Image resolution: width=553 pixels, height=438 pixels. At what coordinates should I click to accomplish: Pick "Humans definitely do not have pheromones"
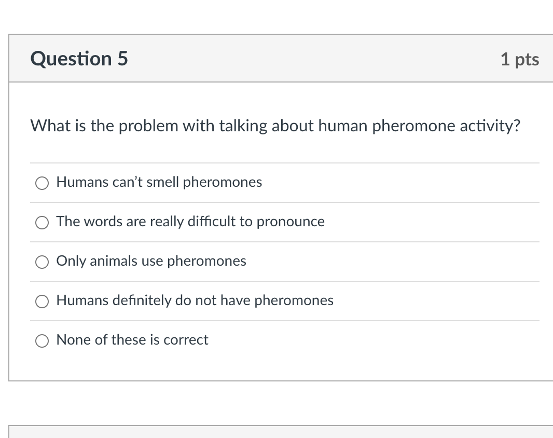coord(195,300)
